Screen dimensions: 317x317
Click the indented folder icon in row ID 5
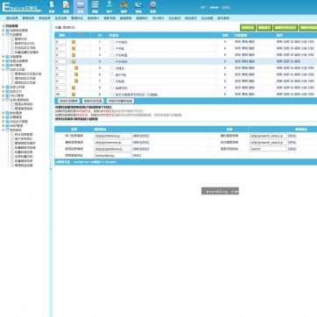click(x=76, y=68)
